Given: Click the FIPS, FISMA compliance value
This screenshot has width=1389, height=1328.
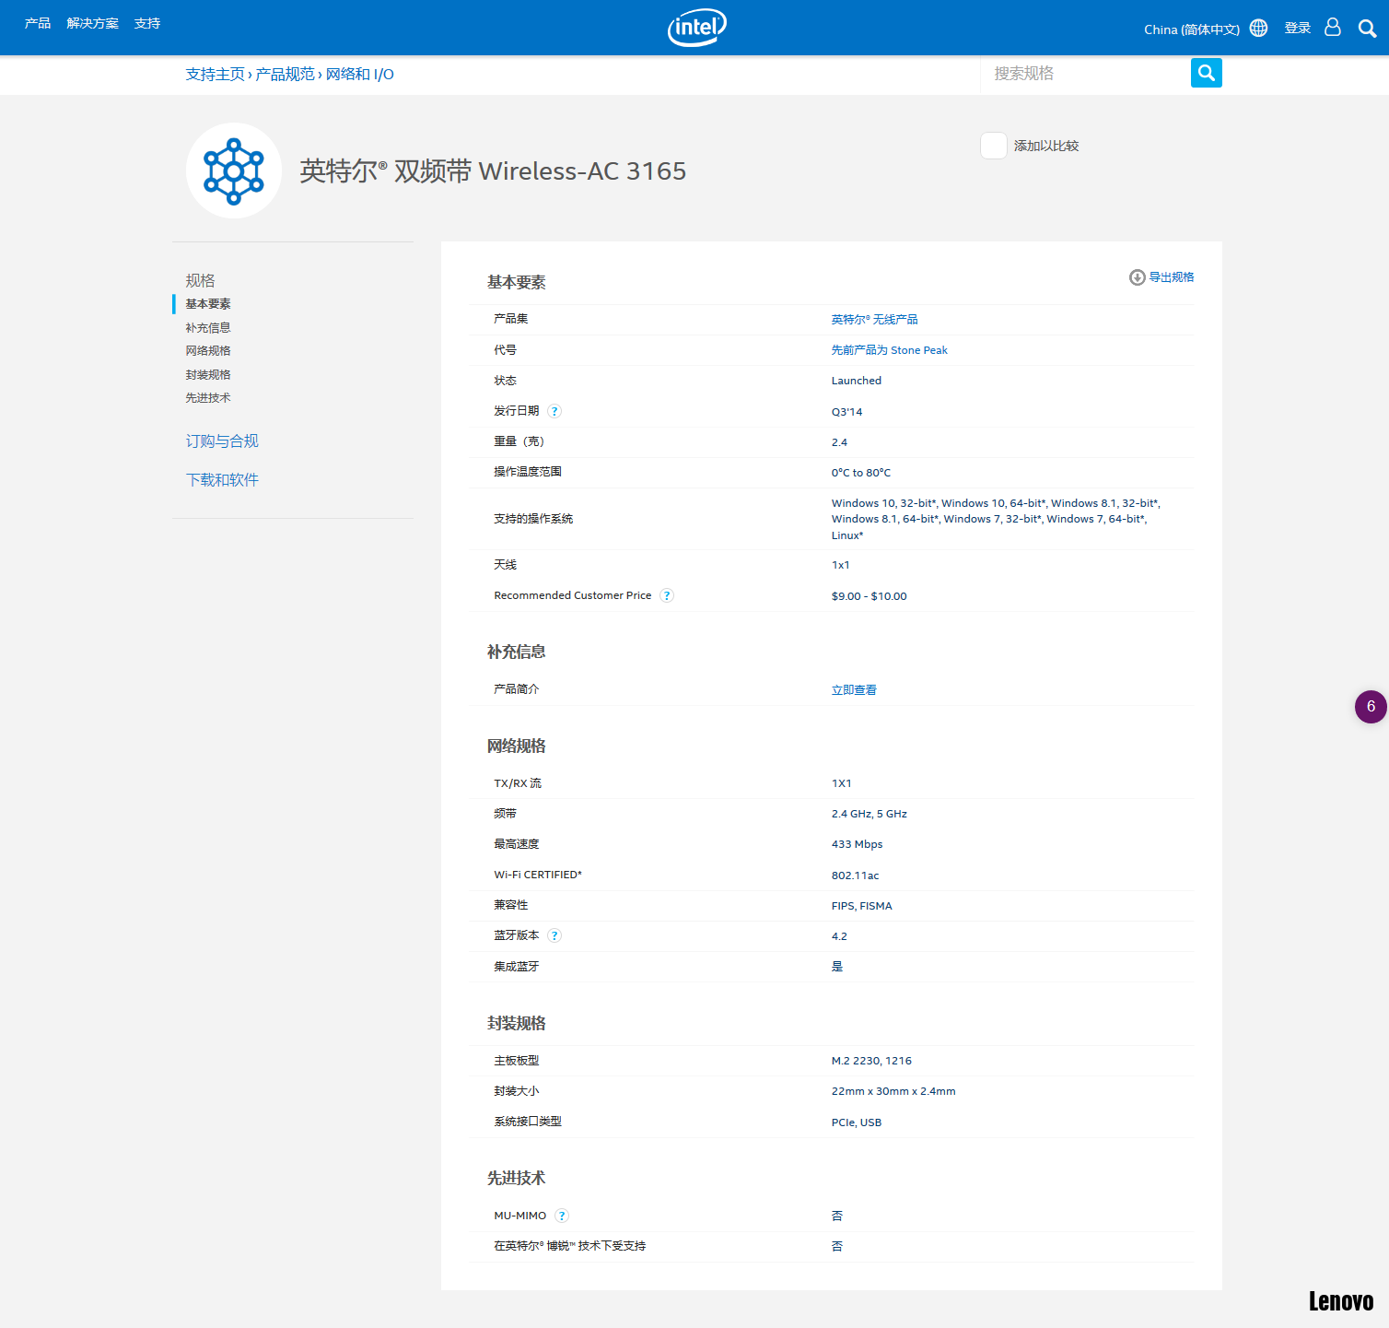Looking at the screenshot, I should point(861,906).
